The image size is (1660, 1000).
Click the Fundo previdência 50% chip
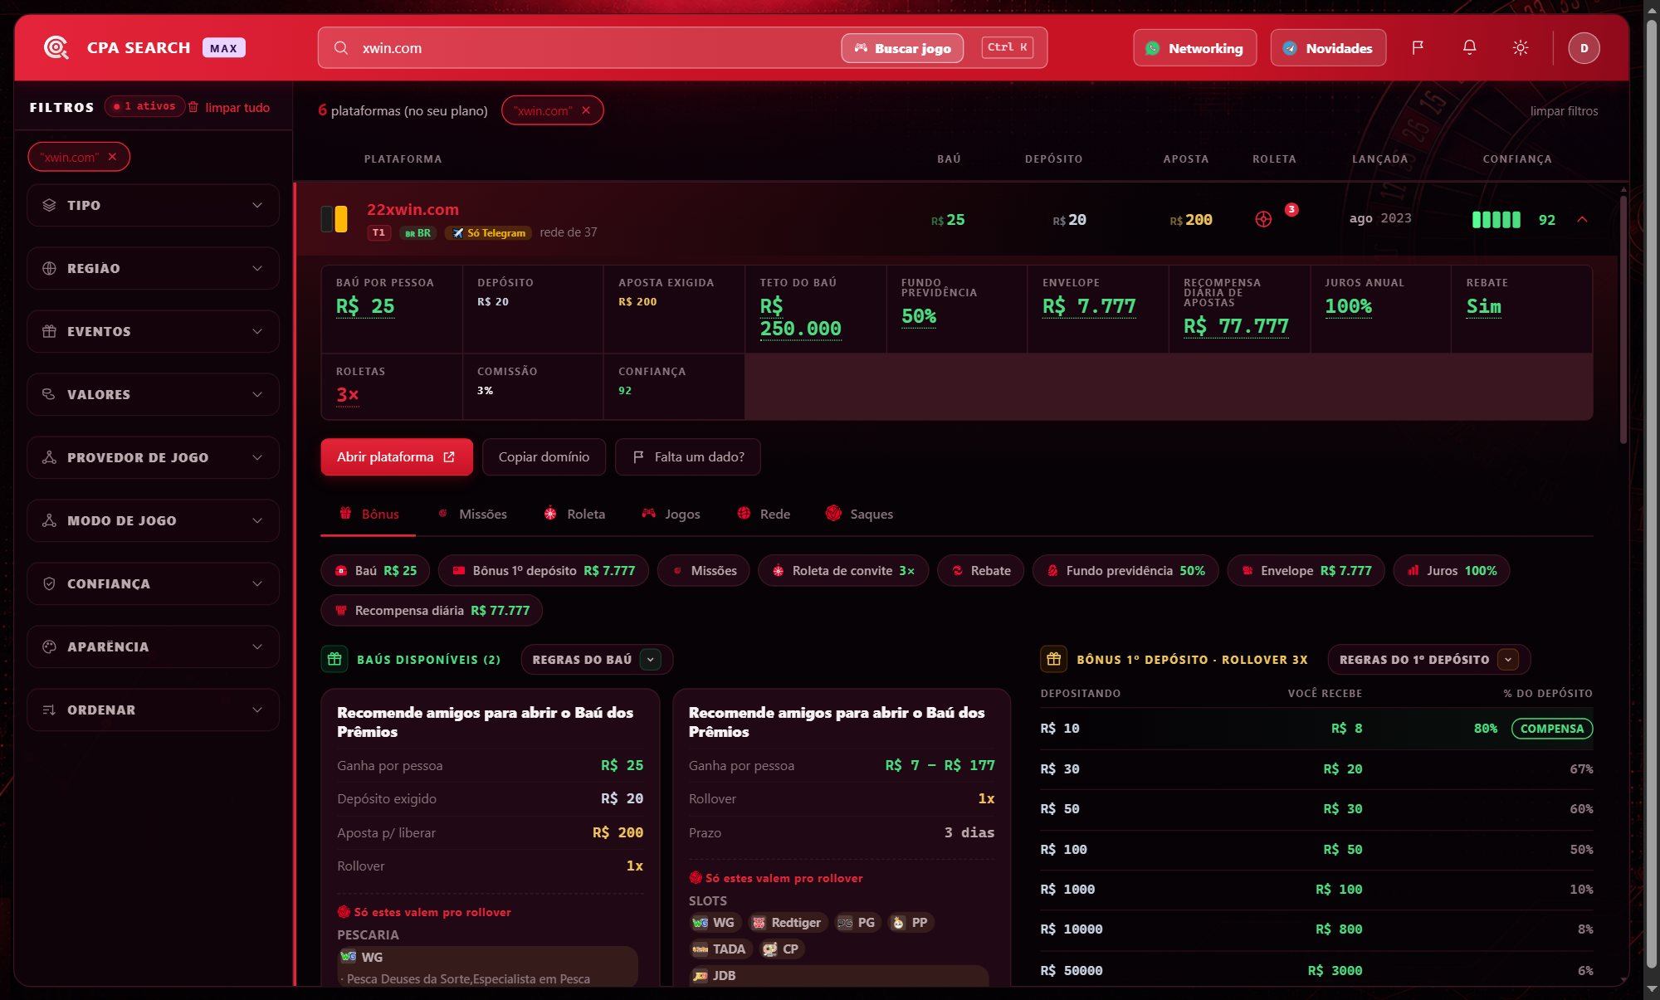click(x=1125, y=571)
